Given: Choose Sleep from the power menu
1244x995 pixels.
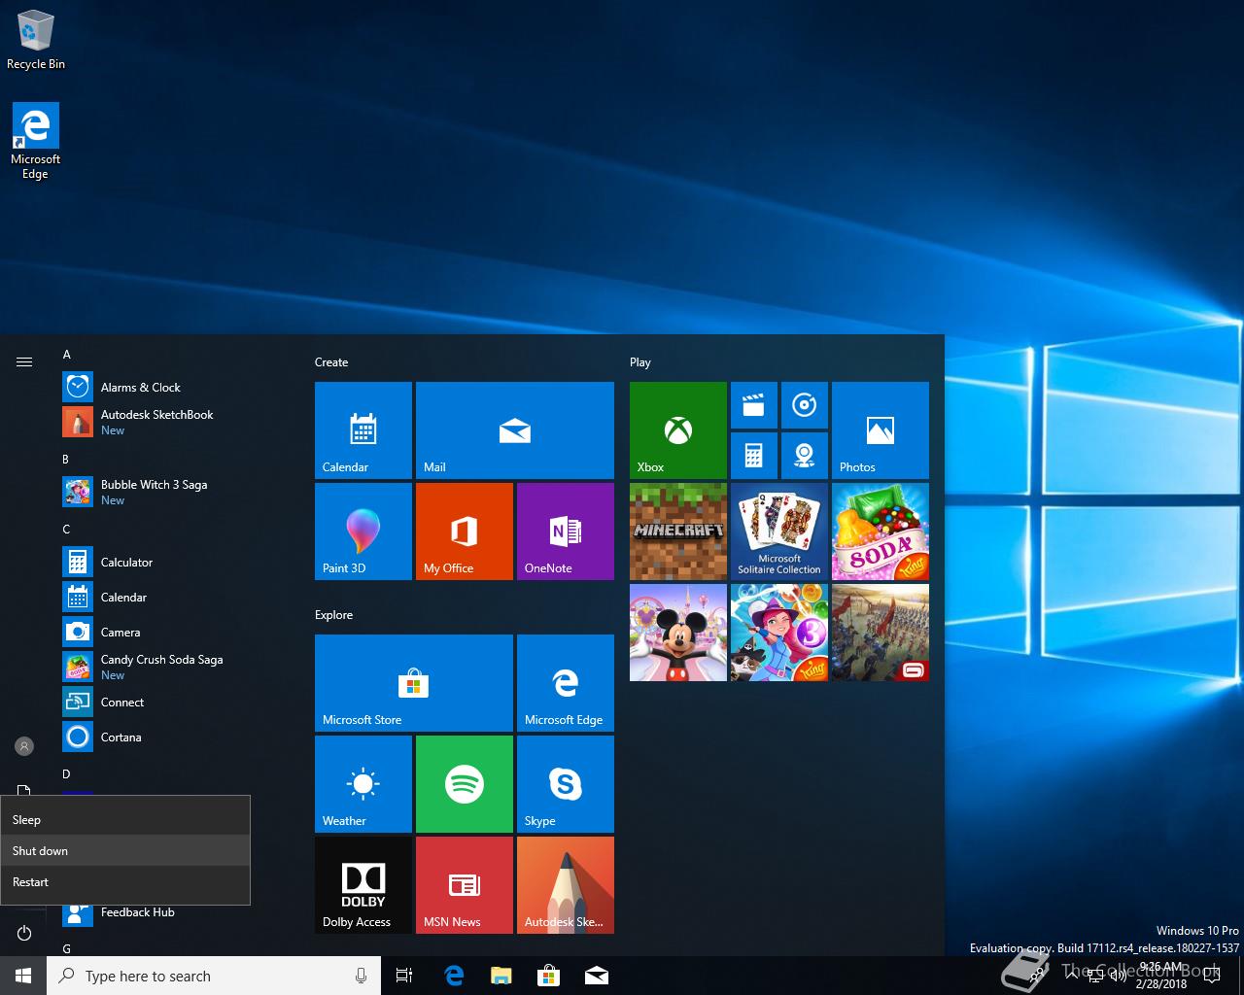Looking at the screenshot, I should 125,820.
